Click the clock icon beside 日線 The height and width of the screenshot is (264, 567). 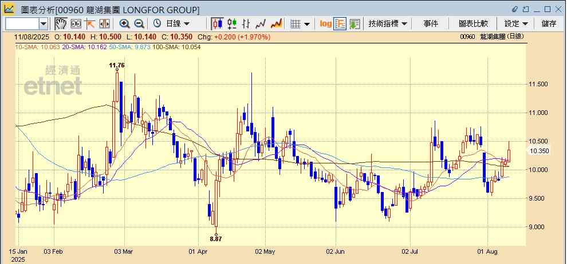[157, 24]
